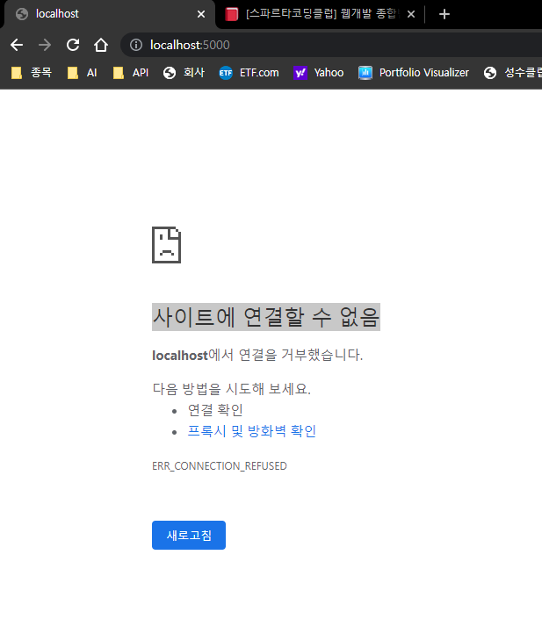Open the ETF.com bookmark
Viewport: 542px width, 641px height.
coord(249,73)
